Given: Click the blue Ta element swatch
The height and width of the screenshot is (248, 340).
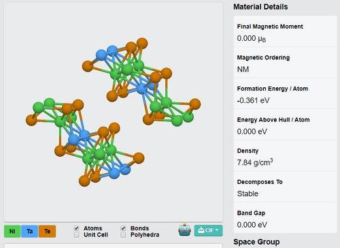Looking at the screenshot, I should (x=30, y=231).
